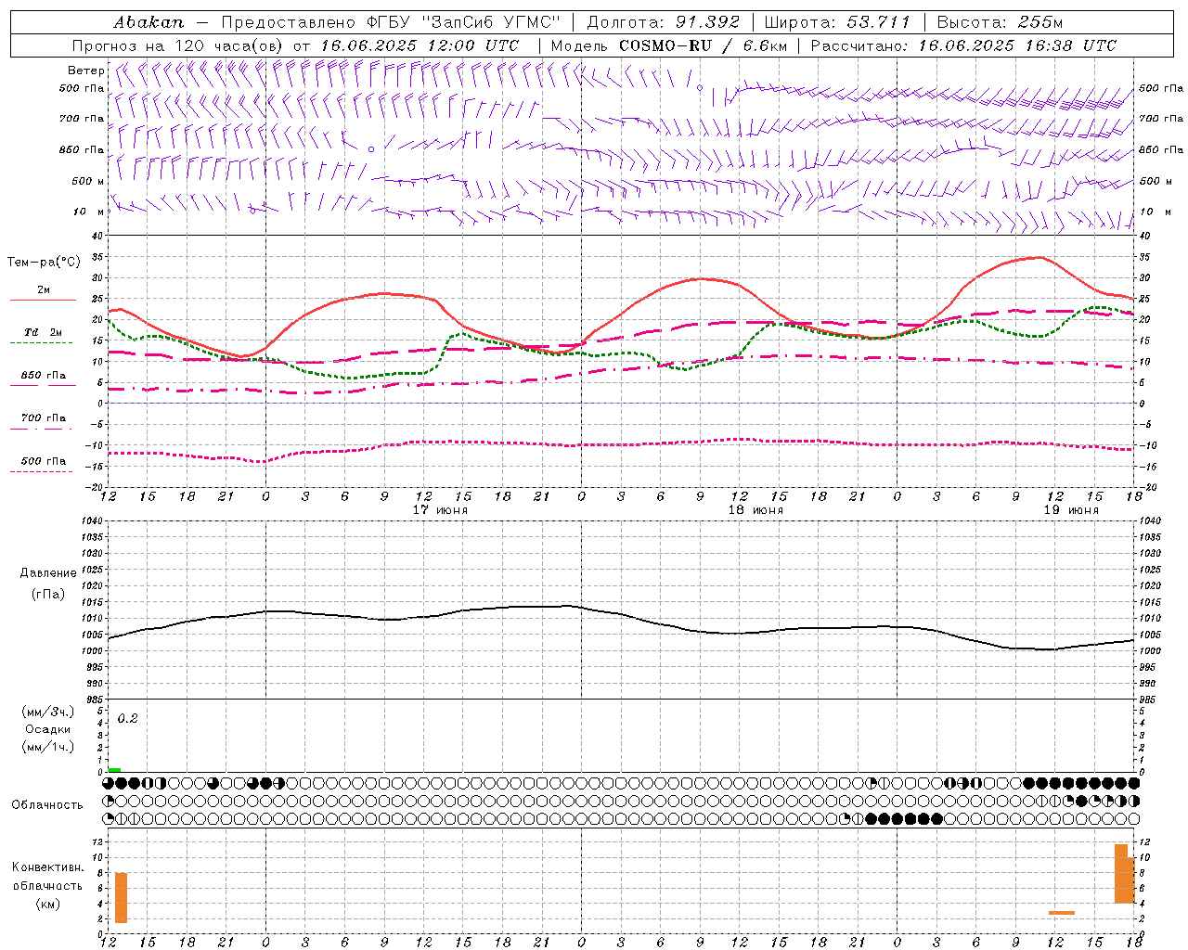Click the green precipitation bar

(x=114, y=769)
